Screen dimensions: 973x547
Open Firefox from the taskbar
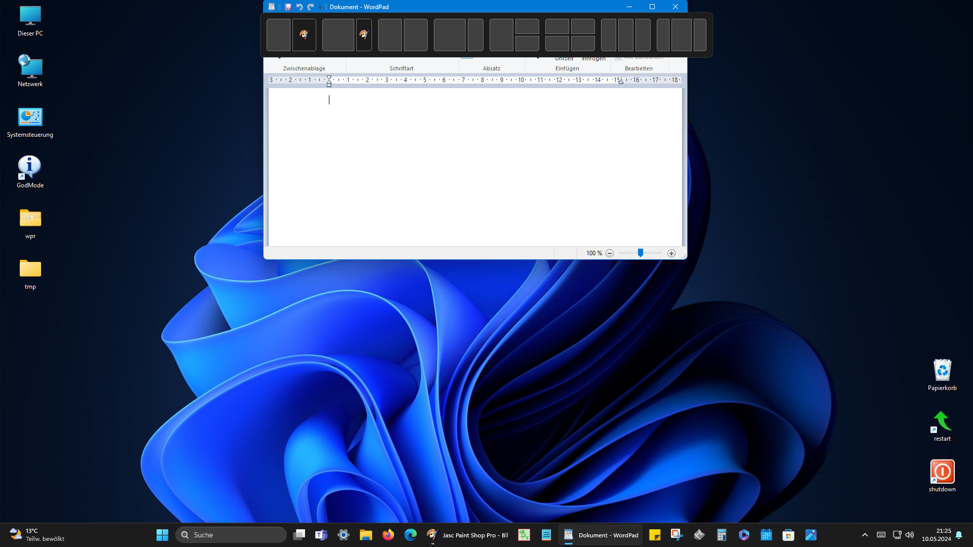point(388,535)
